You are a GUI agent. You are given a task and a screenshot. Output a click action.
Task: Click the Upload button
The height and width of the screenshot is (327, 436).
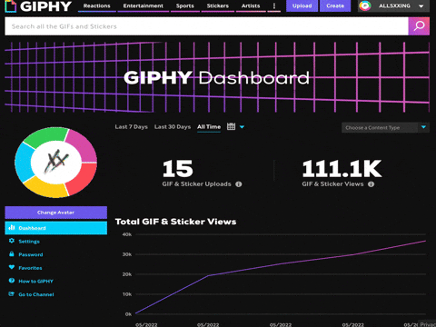[302, 6]
